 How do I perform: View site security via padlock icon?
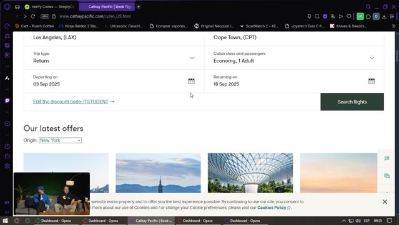54,16
